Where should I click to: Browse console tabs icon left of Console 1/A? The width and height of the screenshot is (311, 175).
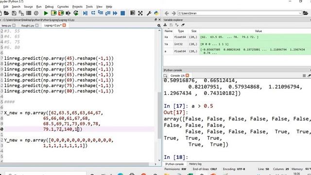pos(165,76)
